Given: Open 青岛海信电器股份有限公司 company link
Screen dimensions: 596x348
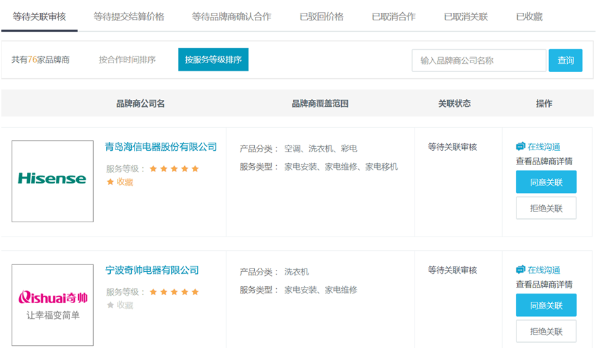Looking at the screenshot, I should pyautogui.click(x=161, y=147).
